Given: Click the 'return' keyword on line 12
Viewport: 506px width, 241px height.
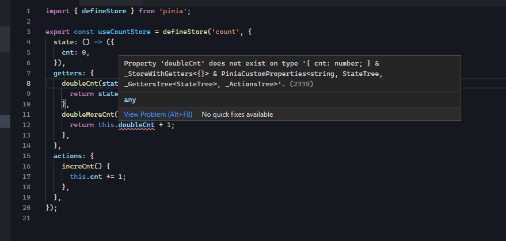Looking at the screenshot, I should click(x=82, y=125).
